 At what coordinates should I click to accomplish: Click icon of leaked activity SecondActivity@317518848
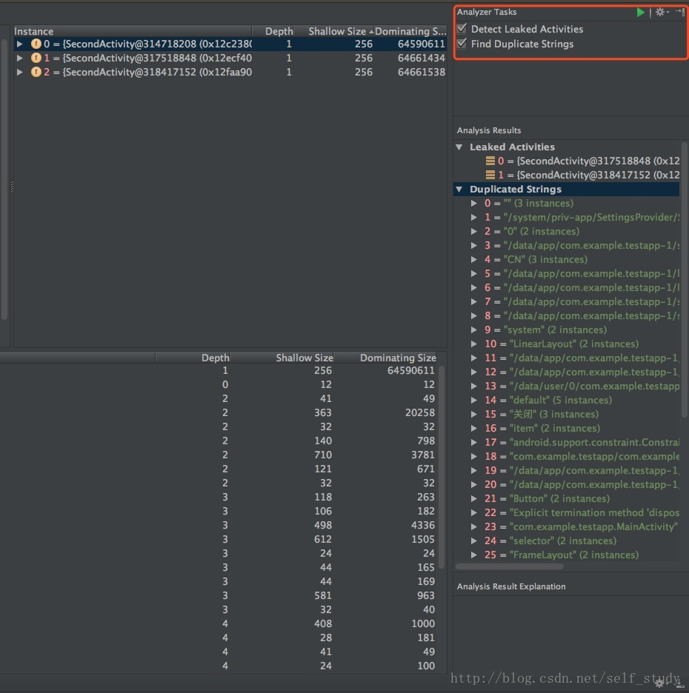(x=490, y=161)
